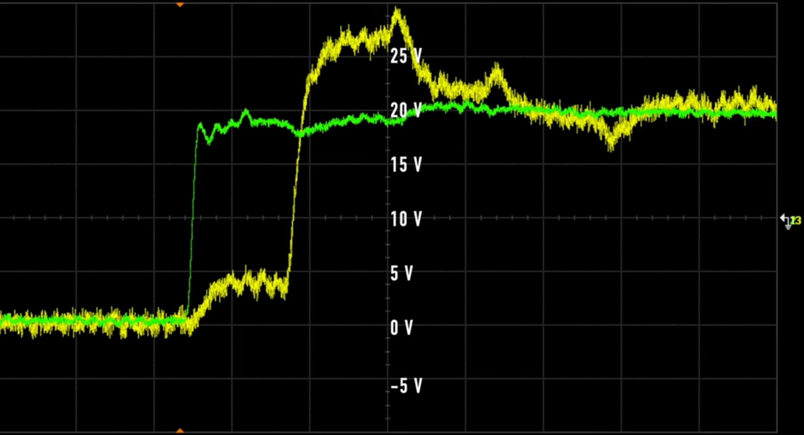Image resolution: width=804 pixels, height=435 pixels.
Task: Select the -5 V gridline label
Action: pos(406,386)
